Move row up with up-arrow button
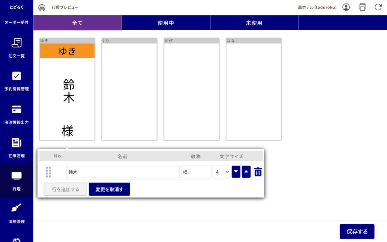This screenshot has width=387, height=242. (246, 172)
